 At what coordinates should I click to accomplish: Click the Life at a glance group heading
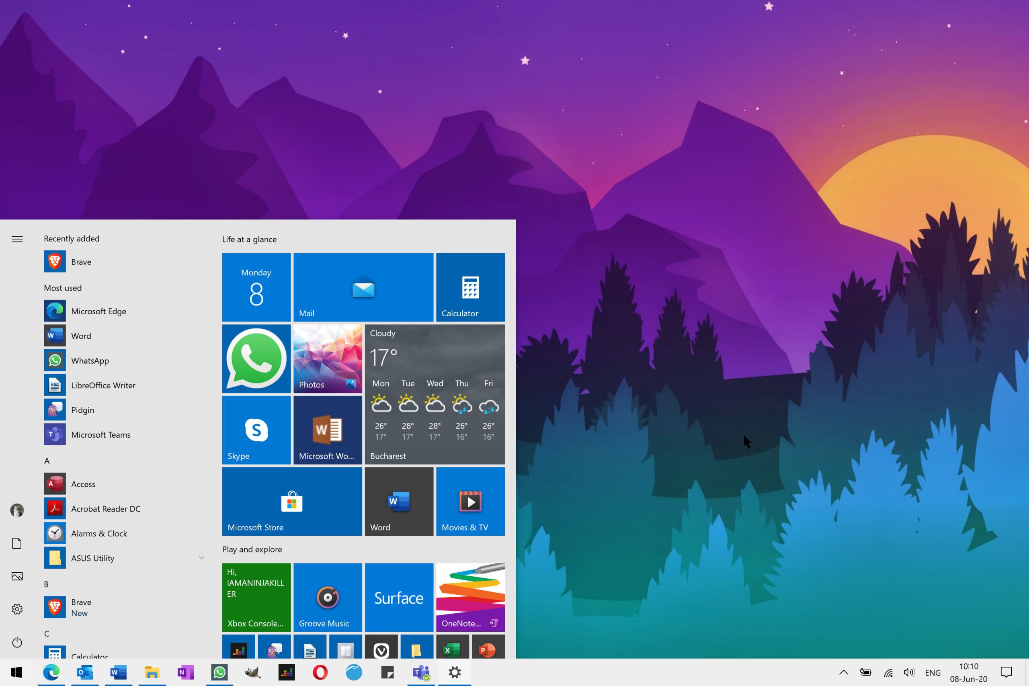click(x=249, y=239)
